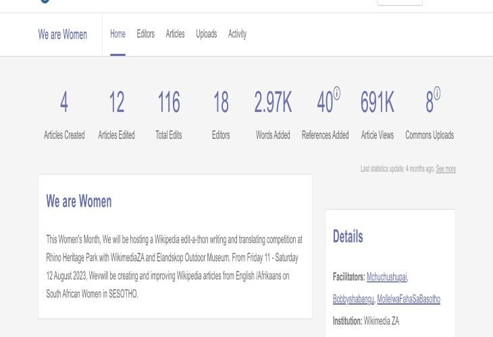Click the 18 Editors statistic
Viewport: 493px width, 337px height.
click(x=221, y=103)
